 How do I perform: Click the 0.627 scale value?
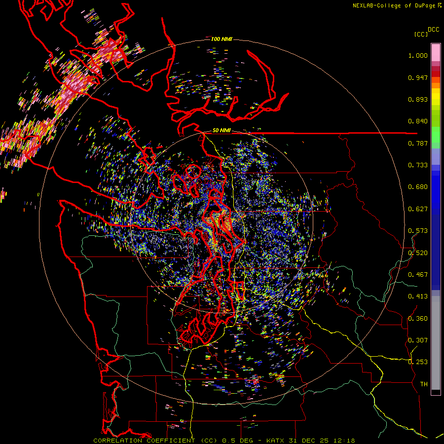(418, 209)
